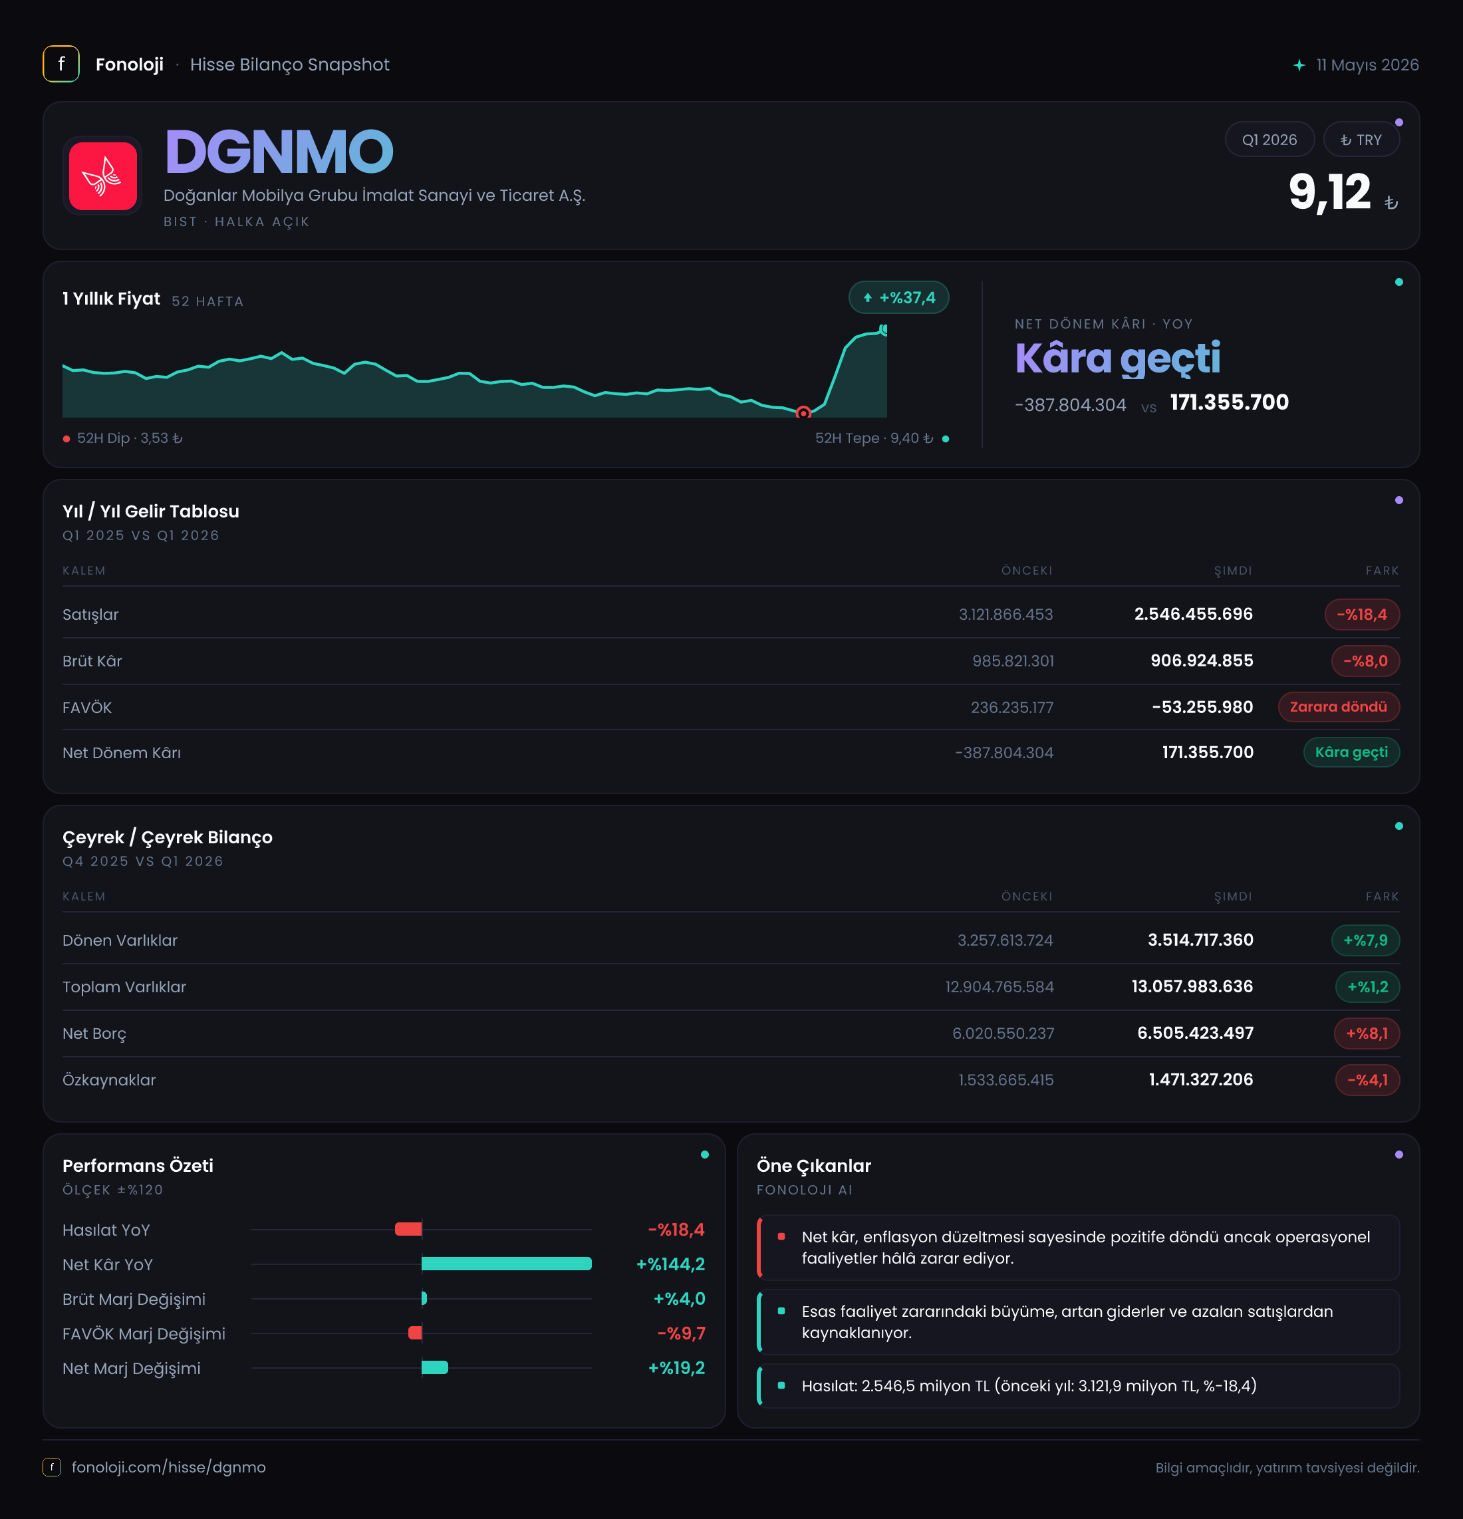Click the Brüt Kâr current value 906.924.855
1463x1519 pixels.
coord(1202,660)
